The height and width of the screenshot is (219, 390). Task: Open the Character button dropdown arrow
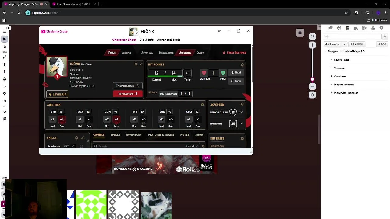click(344, 44)
